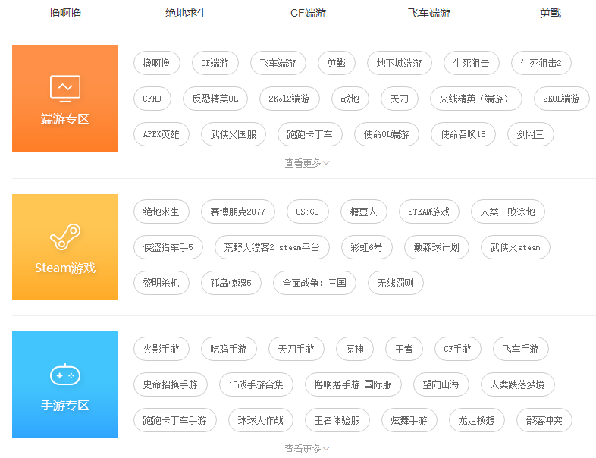Pick the STEAM游戏 tag

[x=429, y=212]
